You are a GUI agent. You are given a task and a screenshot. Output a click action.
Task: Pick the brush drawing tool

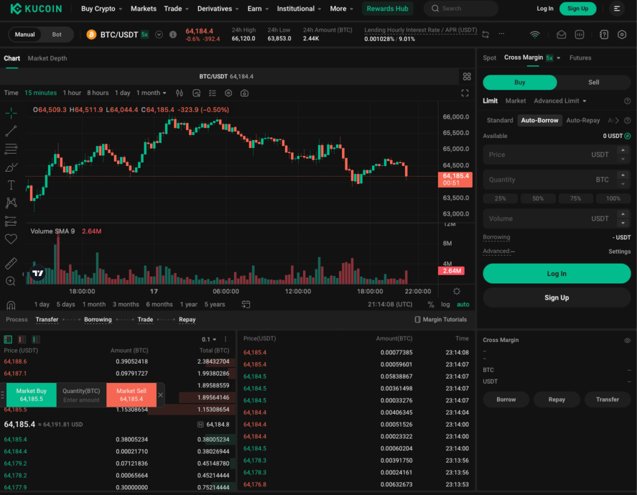(11, 166)
